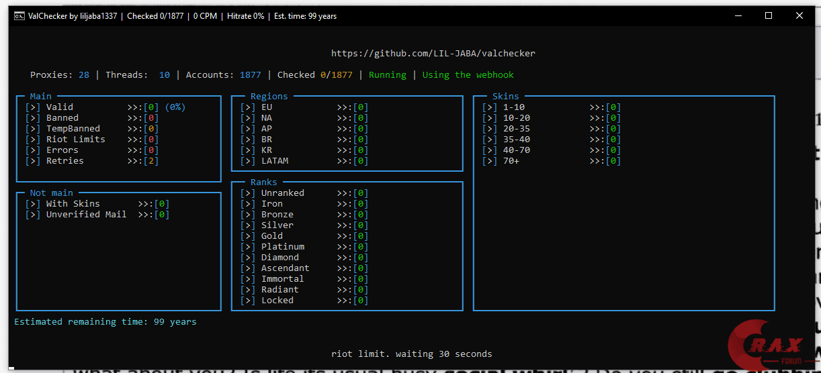Click the 'Retries' row showing 2
The width and height of the screenshot is (821, 373).
click(92, 160)
